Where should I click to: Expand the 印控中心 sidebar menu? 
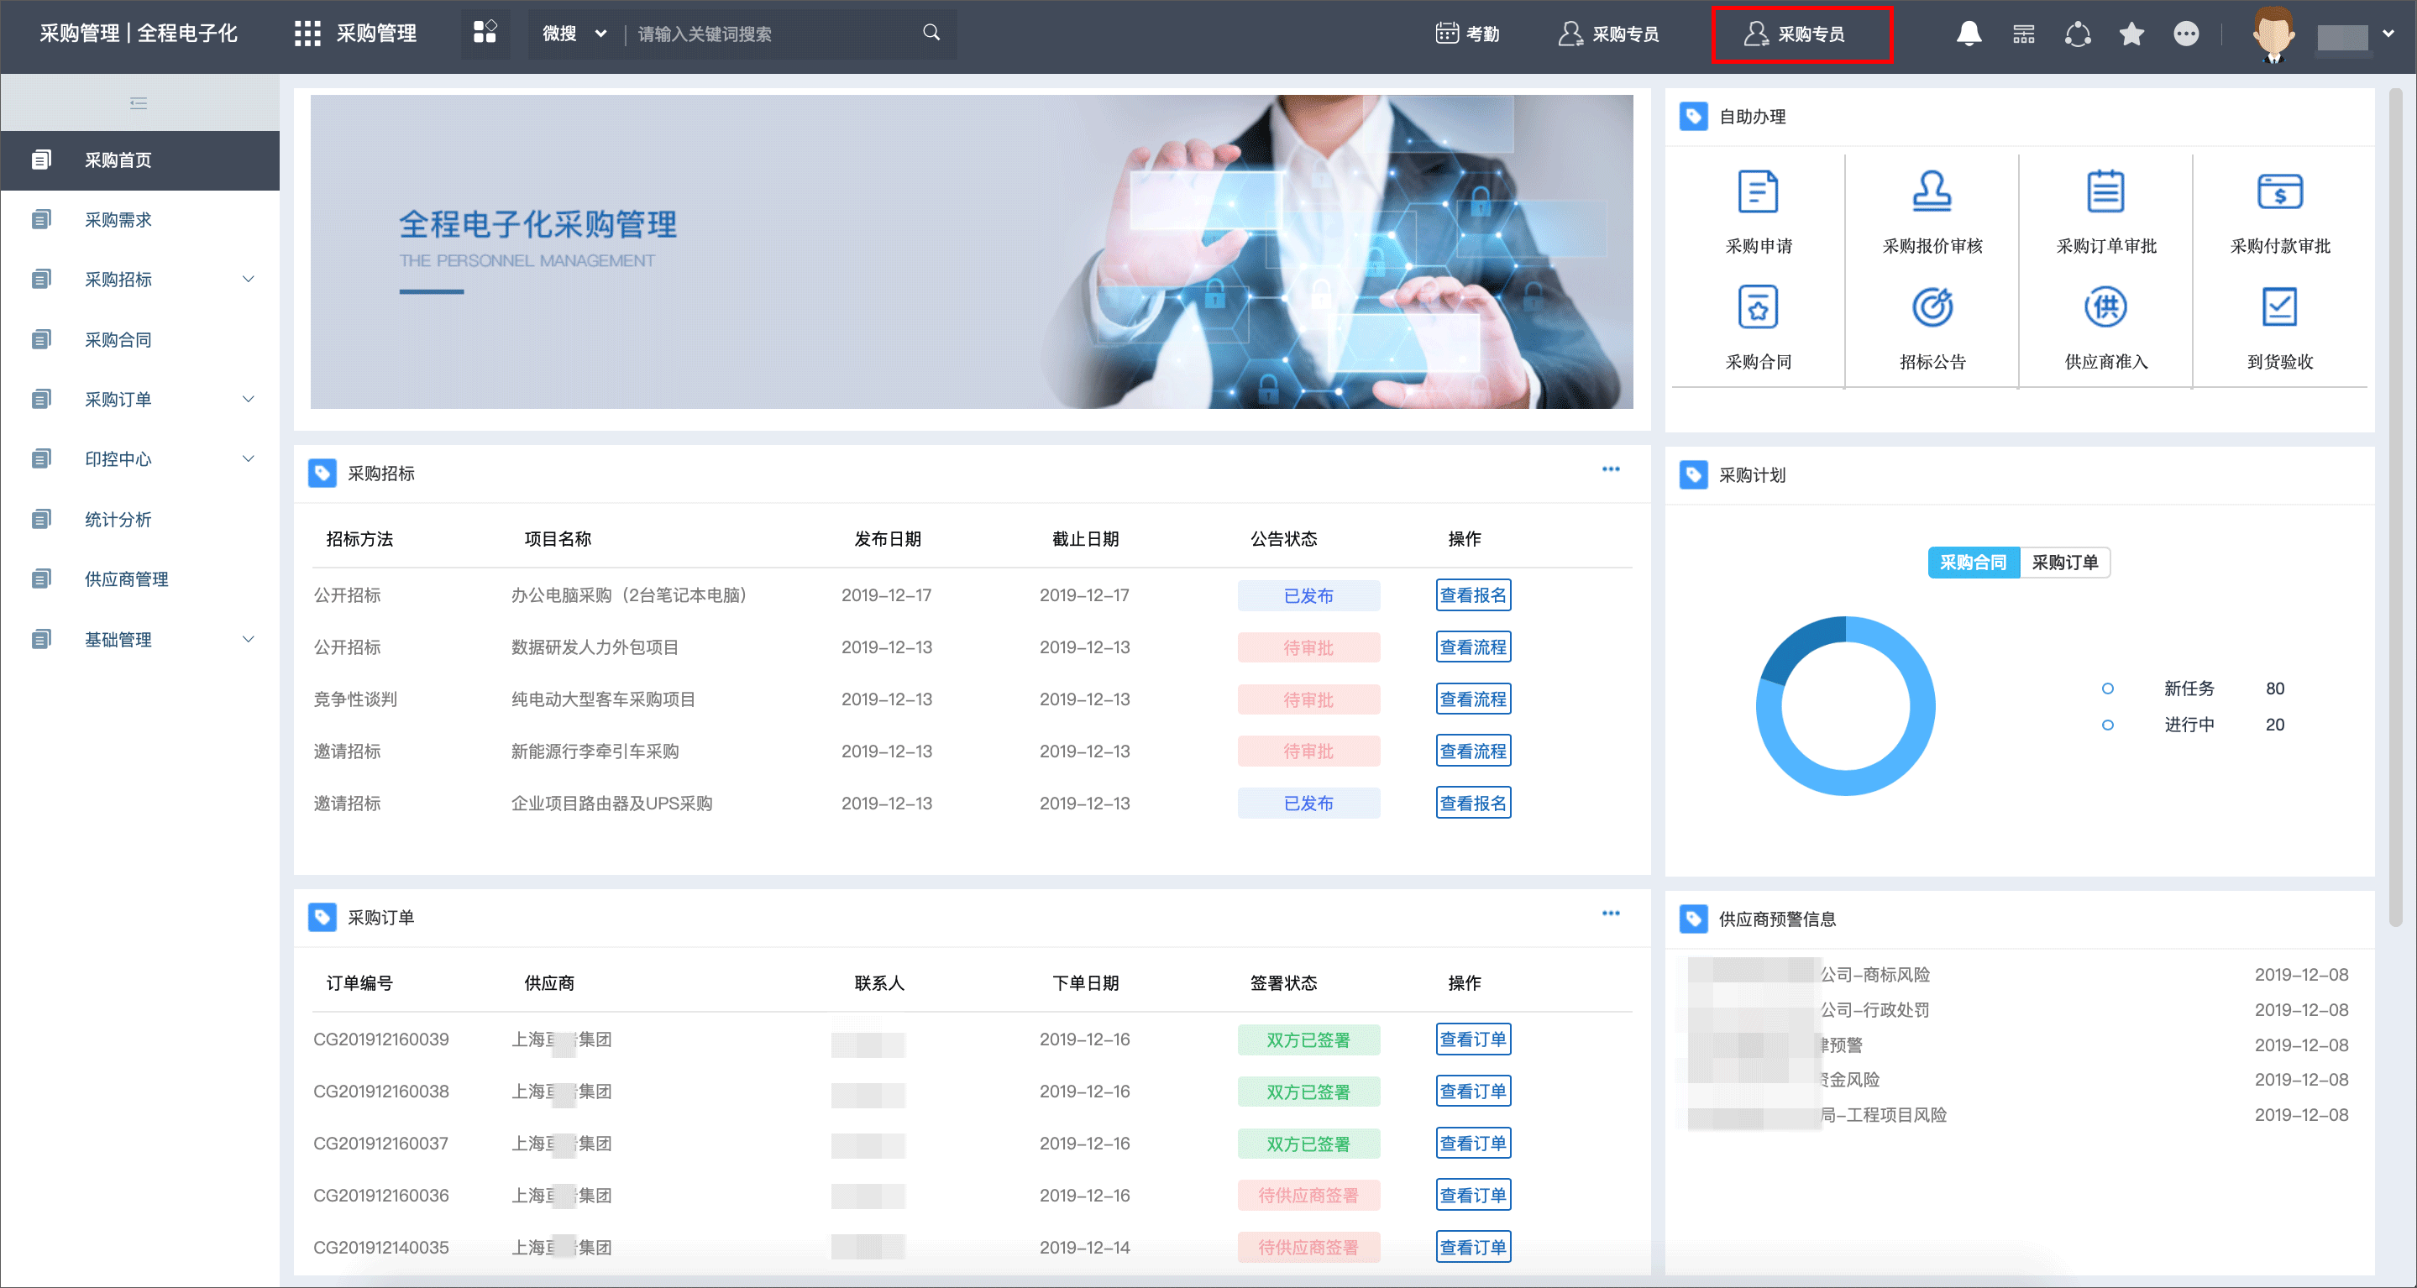coord(139,458)
